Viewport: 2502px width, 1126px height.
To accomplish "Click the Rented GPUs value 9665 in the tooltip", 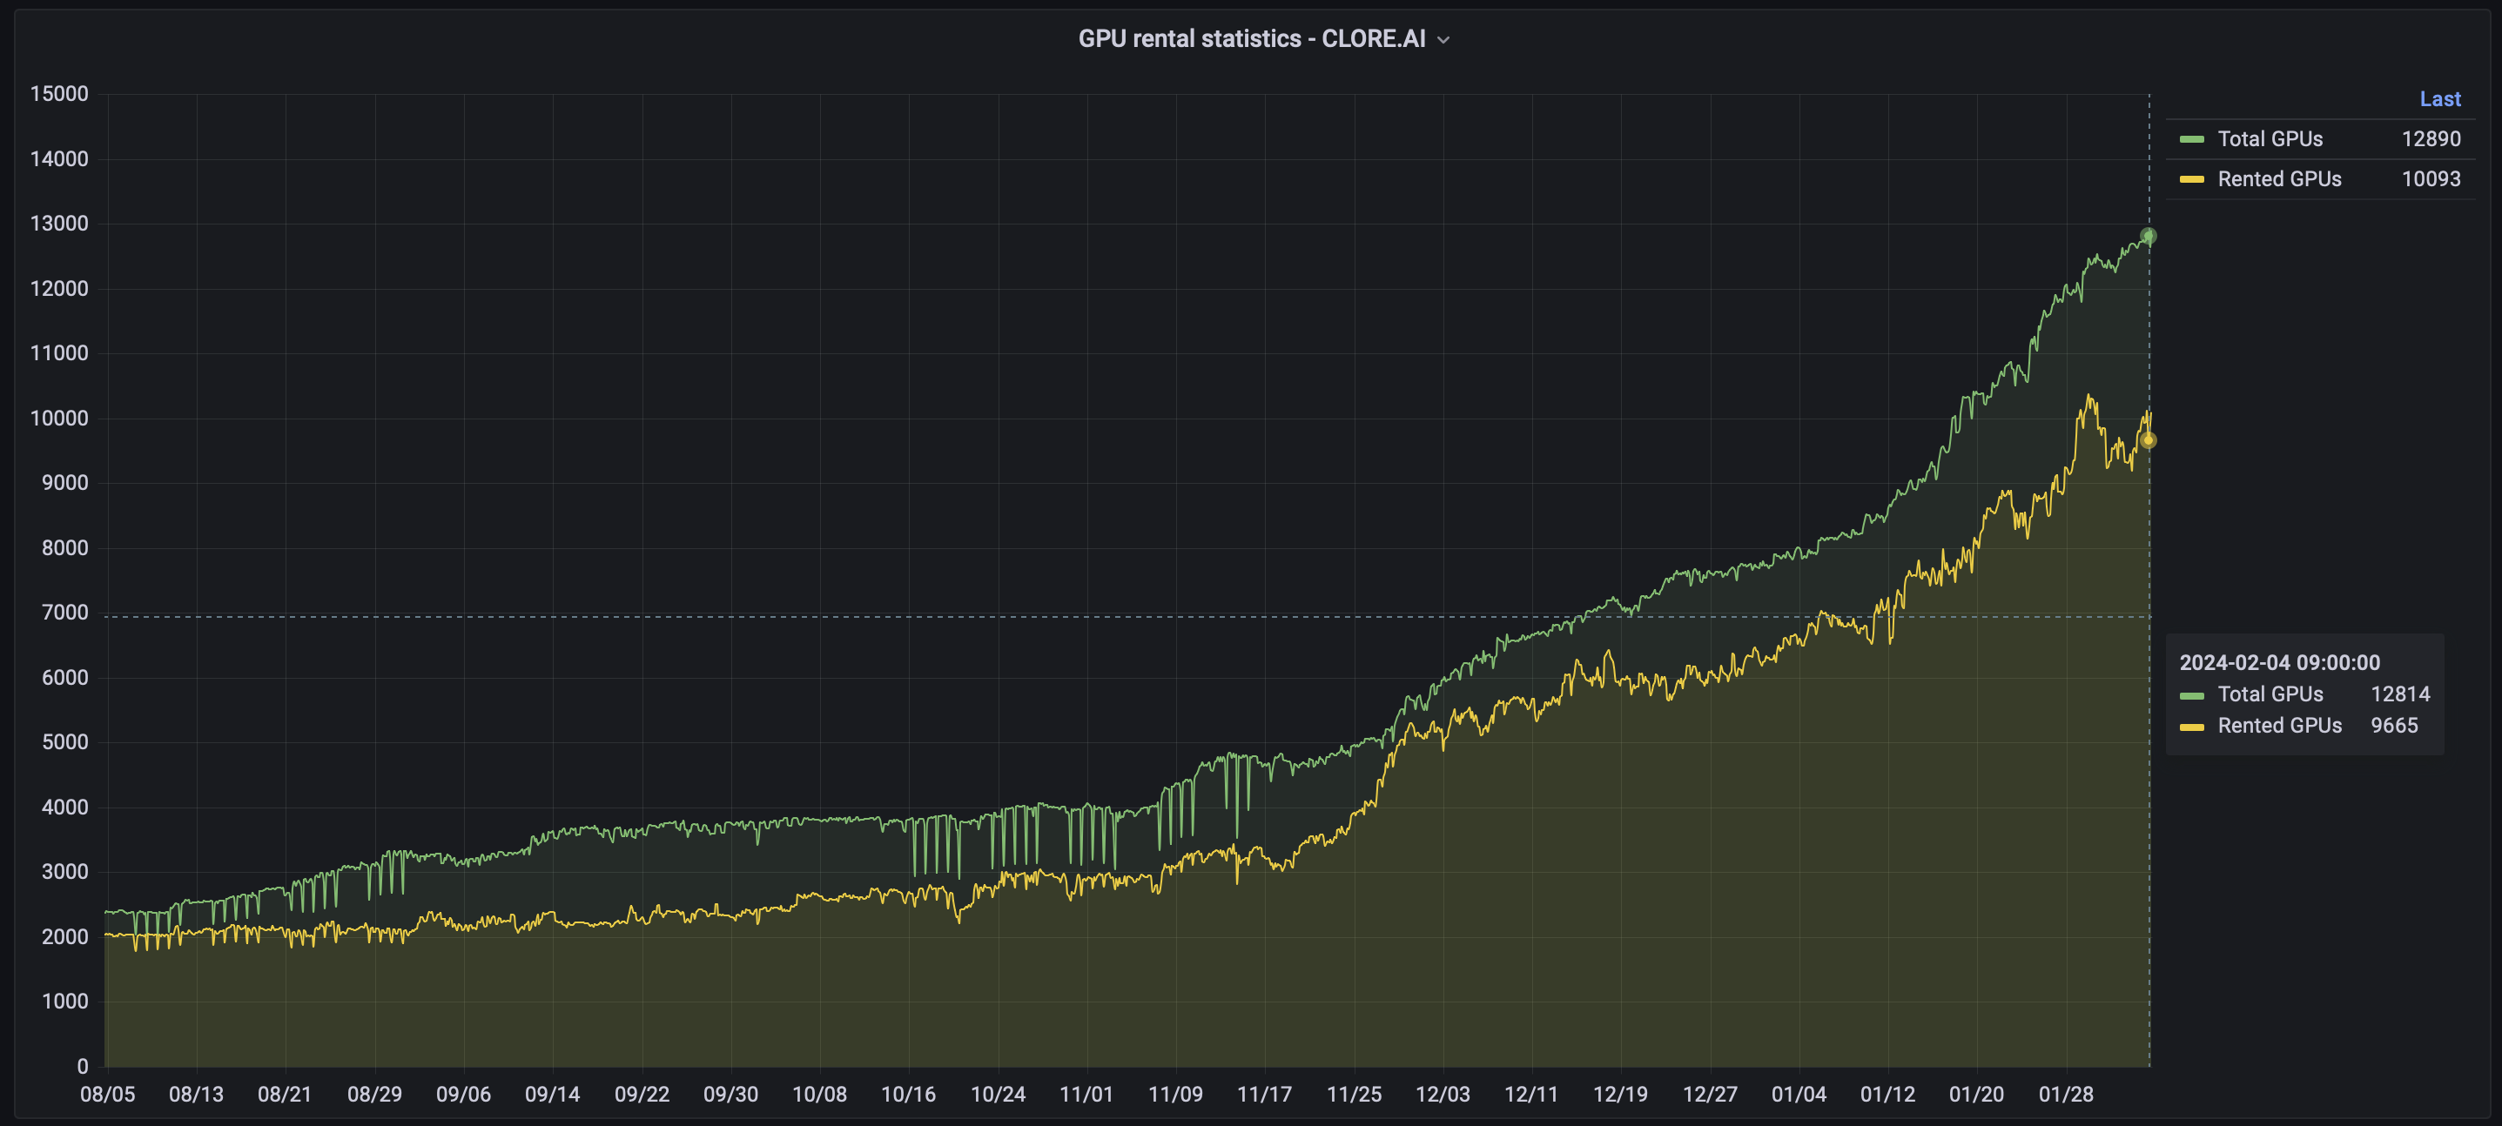I will [2393, 725].
